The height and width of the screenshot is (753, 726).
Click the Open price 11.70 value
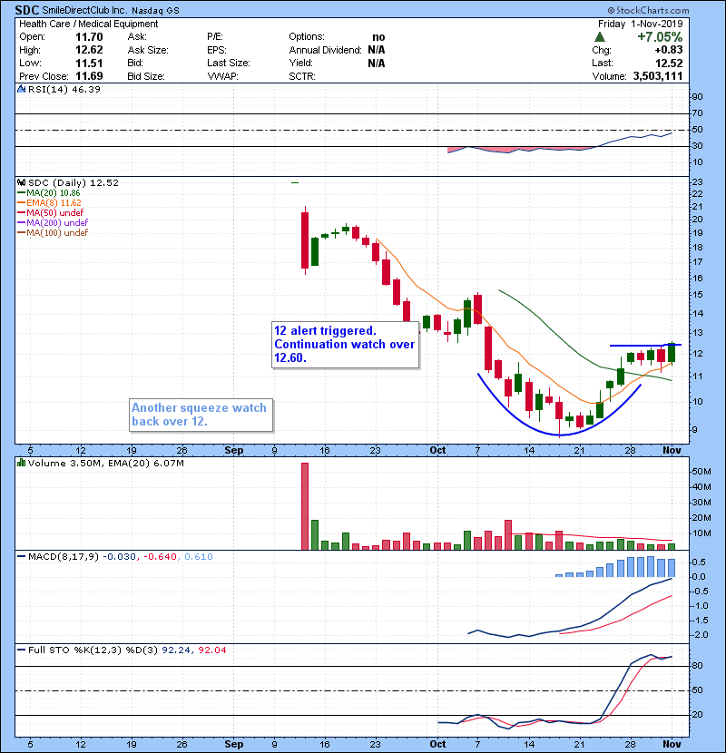pos(89,37)
